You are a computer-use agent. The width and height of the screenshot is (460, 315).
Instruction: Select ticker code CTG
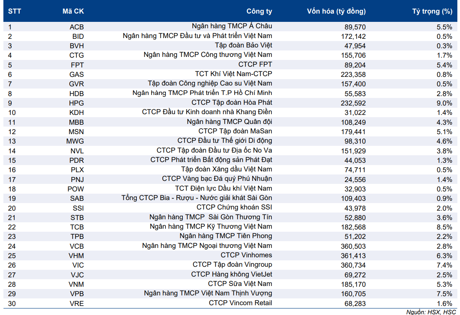tap(77, 56)
